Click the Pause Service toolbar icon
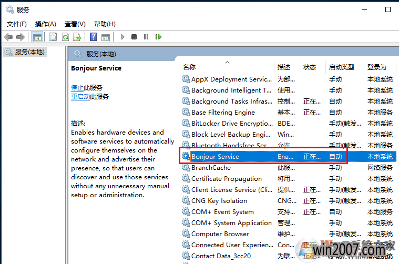Image resolution: width=399 pixels, height=264 pixels. tap(146, 37)
